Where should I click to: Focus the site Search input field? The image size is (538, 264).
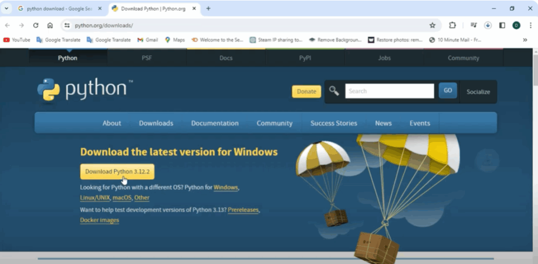point(389,91)
